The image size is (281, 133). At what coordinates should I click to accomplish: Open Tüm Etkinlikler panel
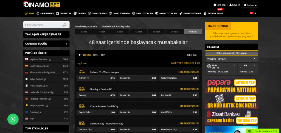[46, 129]
